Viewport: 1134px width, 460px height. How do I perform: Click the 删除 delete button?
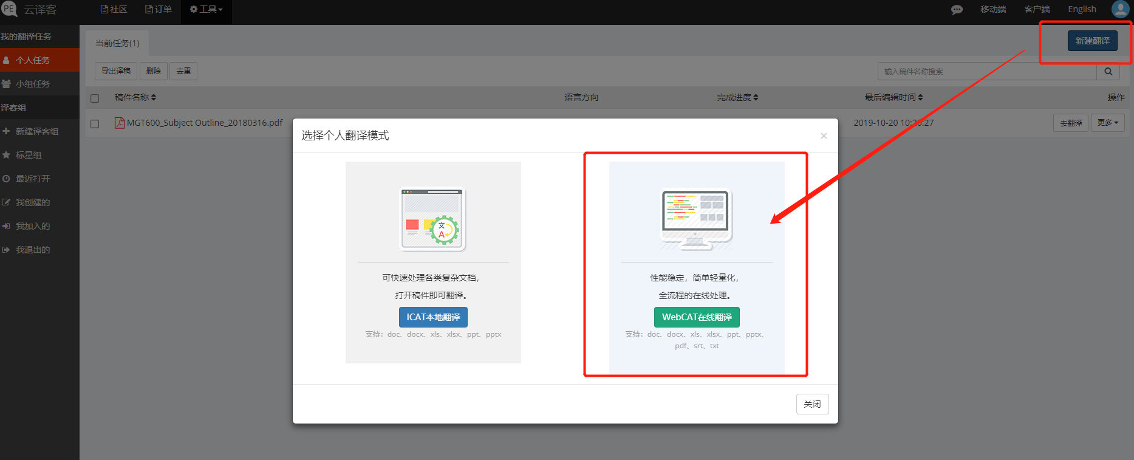click(154, 71)
